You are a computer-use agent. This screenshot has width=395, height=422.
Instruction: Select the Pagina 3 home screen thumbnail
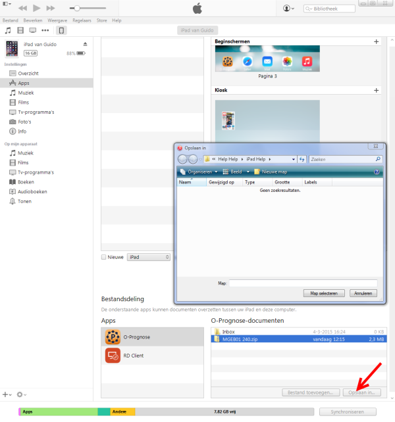pos(267,59)
